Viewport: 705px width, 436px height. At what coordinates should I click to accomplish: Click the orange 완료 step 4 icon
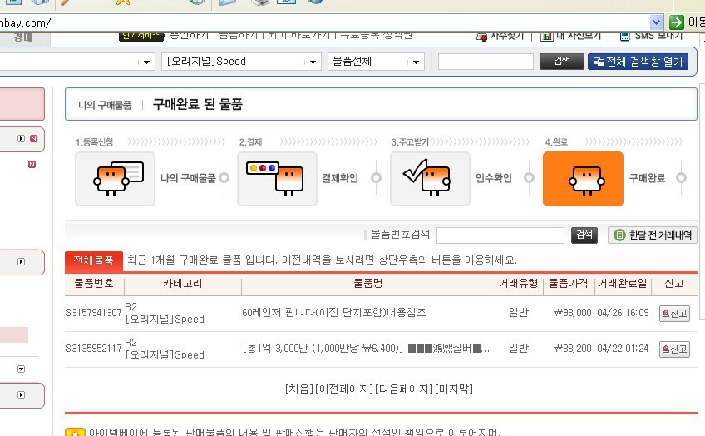[583, 178]
